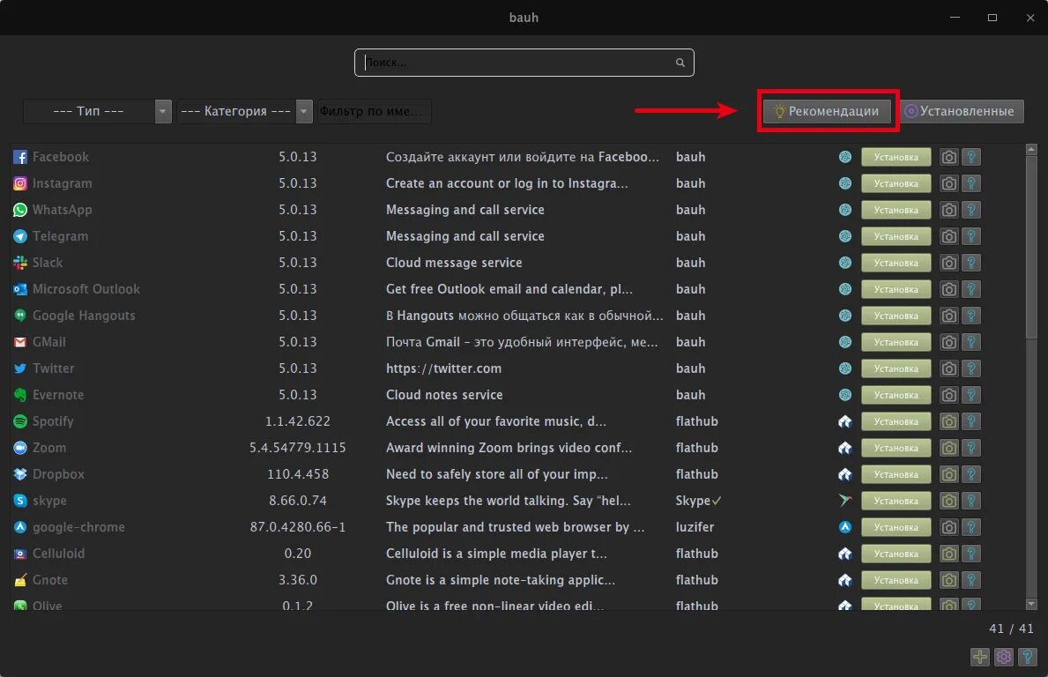
Task: Click the scrollbar up arrow
Action: click(x=1031, y=149)
